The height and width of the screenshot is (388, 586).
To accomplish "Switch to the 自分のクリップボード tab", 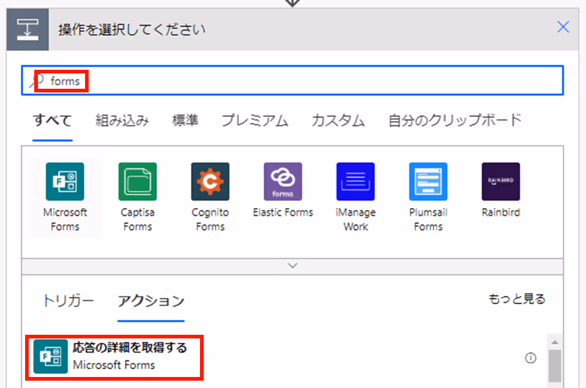I will pyautogui.click(x=455, y=121).
